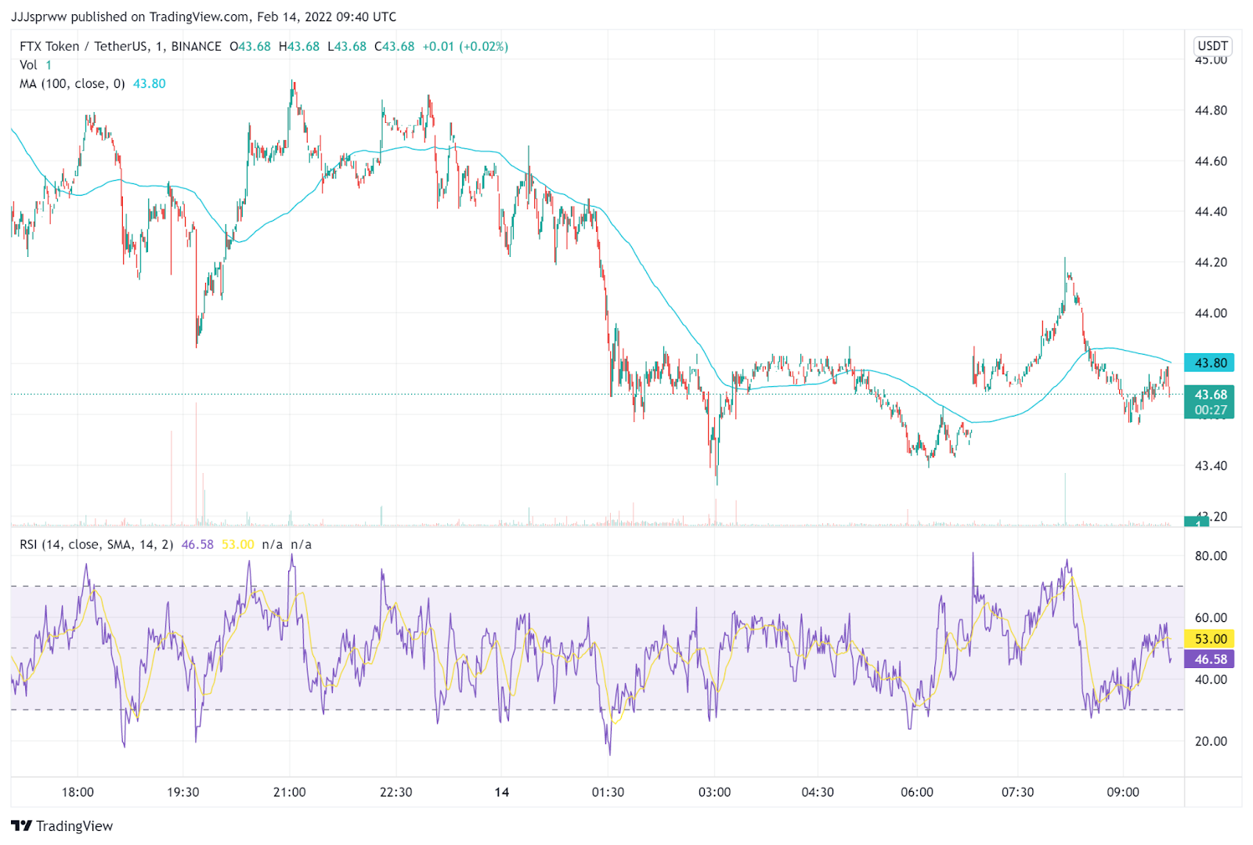
Task: Click the green 43.68 current price label
Action: click(1209, 402)
